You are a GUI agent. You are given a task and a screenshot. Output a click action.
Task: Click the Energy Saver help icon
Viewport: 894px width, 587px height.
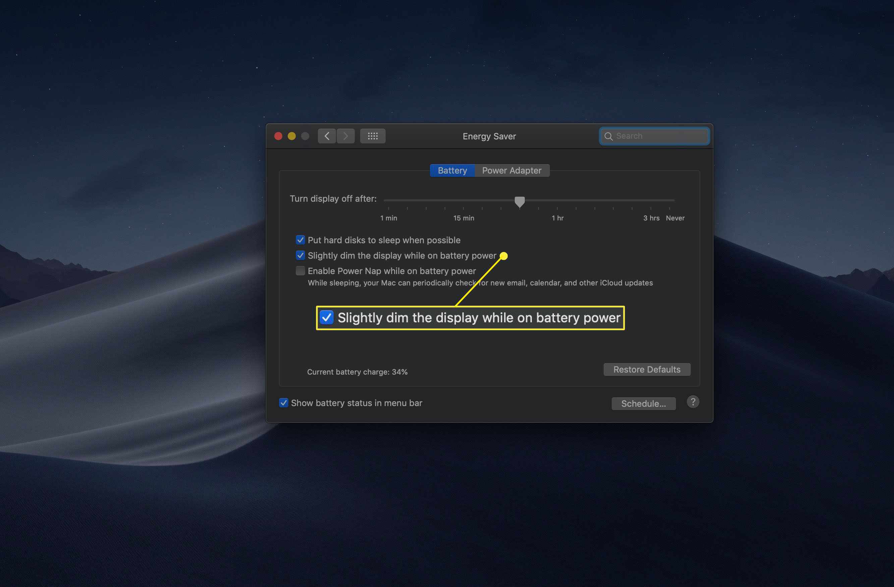pyautogui.click(x=693, y=402)
